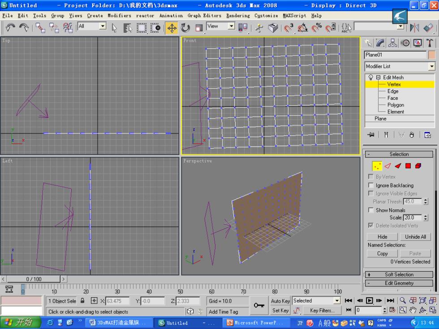Open the Modifier List dropdown
This screenshot has height=329, width=439.
point(432,66)
